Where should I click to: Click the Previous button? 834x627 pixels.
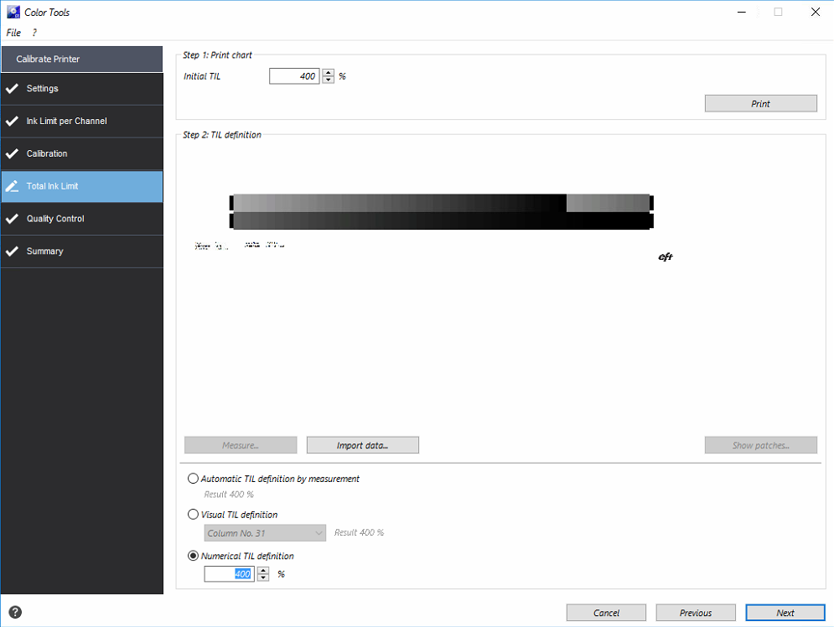[696, 613]
